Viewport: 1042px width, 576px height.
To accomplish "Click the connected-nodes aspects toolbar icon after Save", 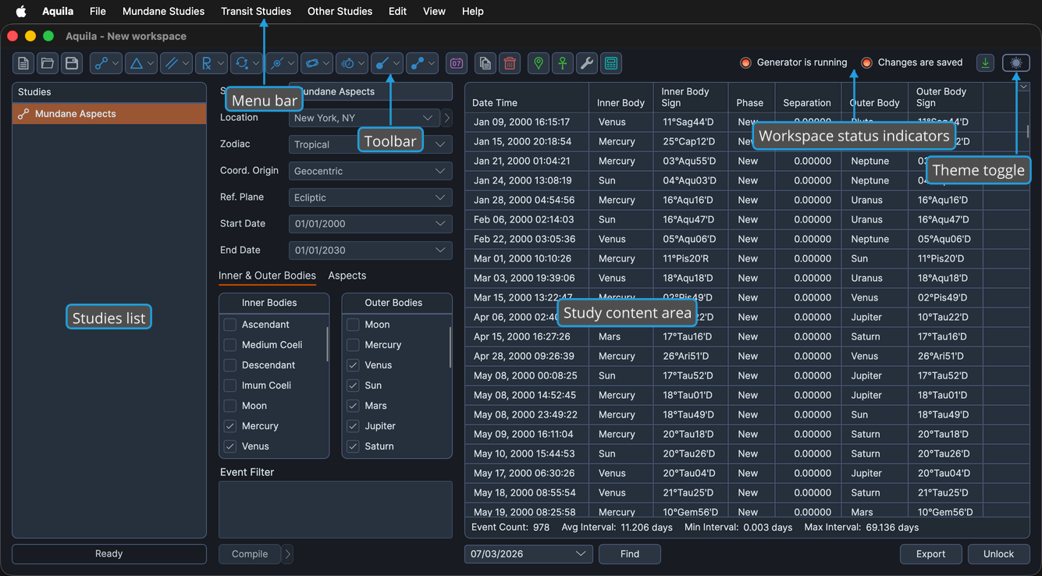I will tap(106, 63).
